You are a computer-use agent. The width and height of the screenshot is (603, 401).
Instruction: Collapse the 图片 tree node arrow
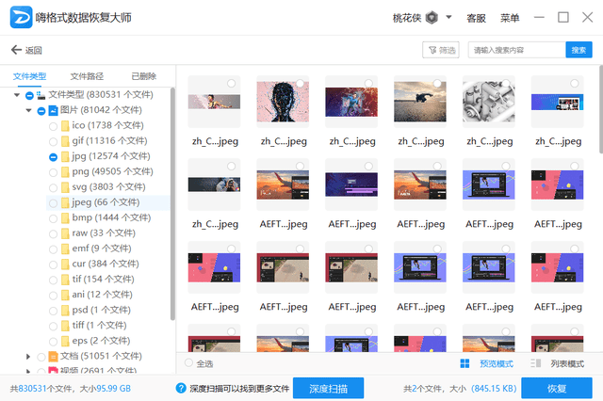click(28, 110)
